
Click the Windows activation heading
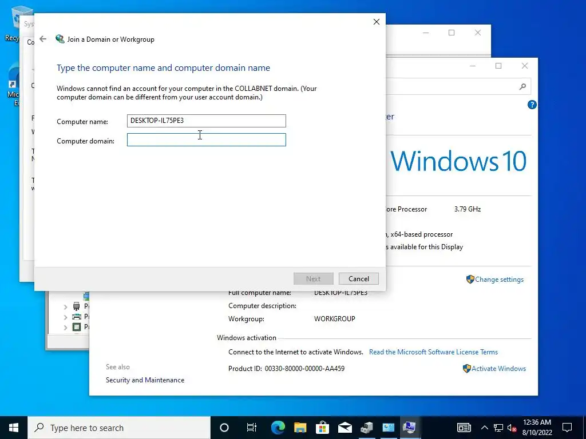tap(247, 338)
